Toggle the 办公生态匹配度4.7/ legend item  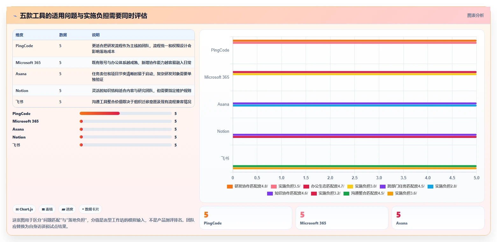point(324,186)
